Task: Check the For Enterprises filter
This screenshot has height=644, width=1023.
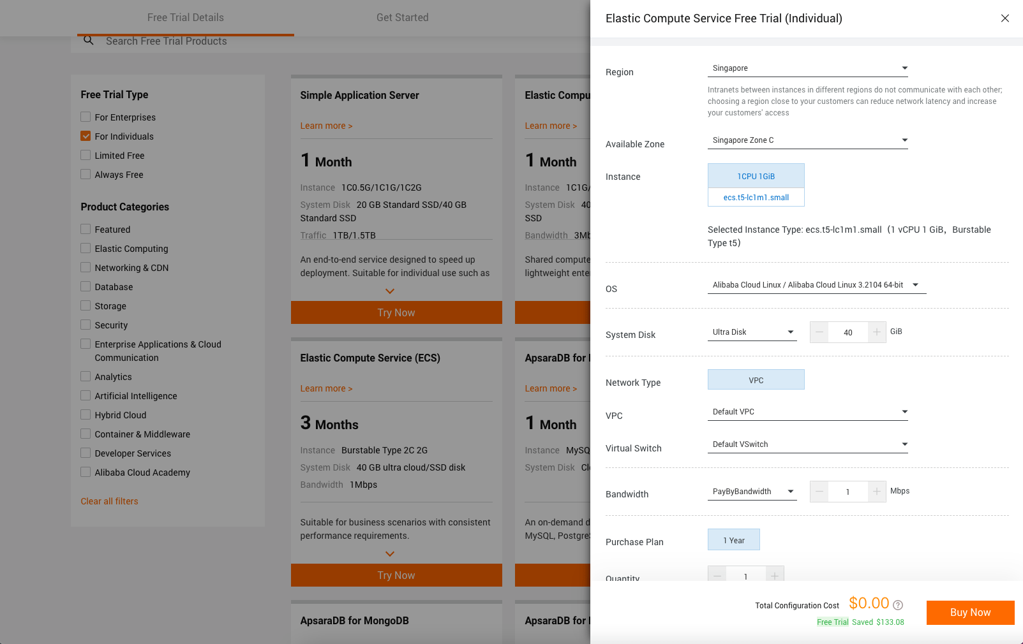Action: point(86,117)
